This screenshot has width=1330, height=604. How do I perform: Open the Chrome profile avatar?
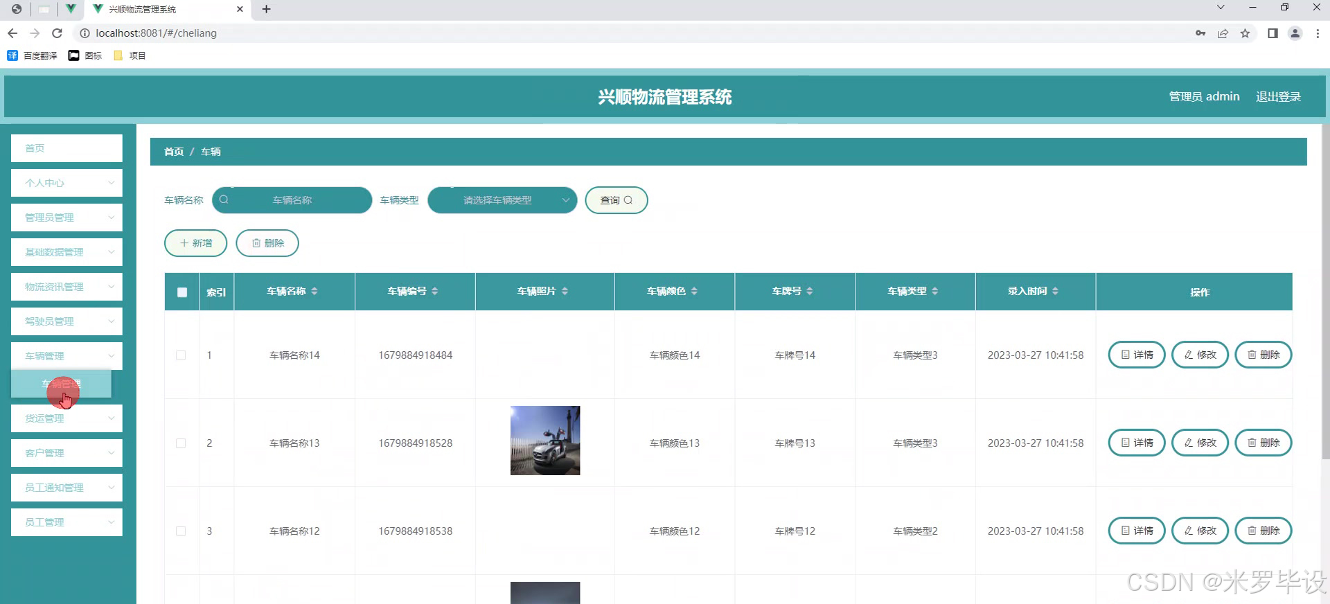click(1295, 33)
